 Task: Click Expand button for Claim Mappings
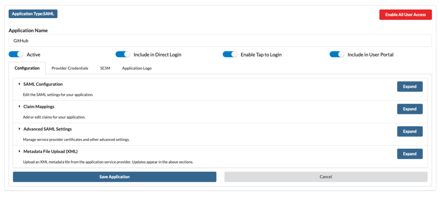tap(409, 109)
